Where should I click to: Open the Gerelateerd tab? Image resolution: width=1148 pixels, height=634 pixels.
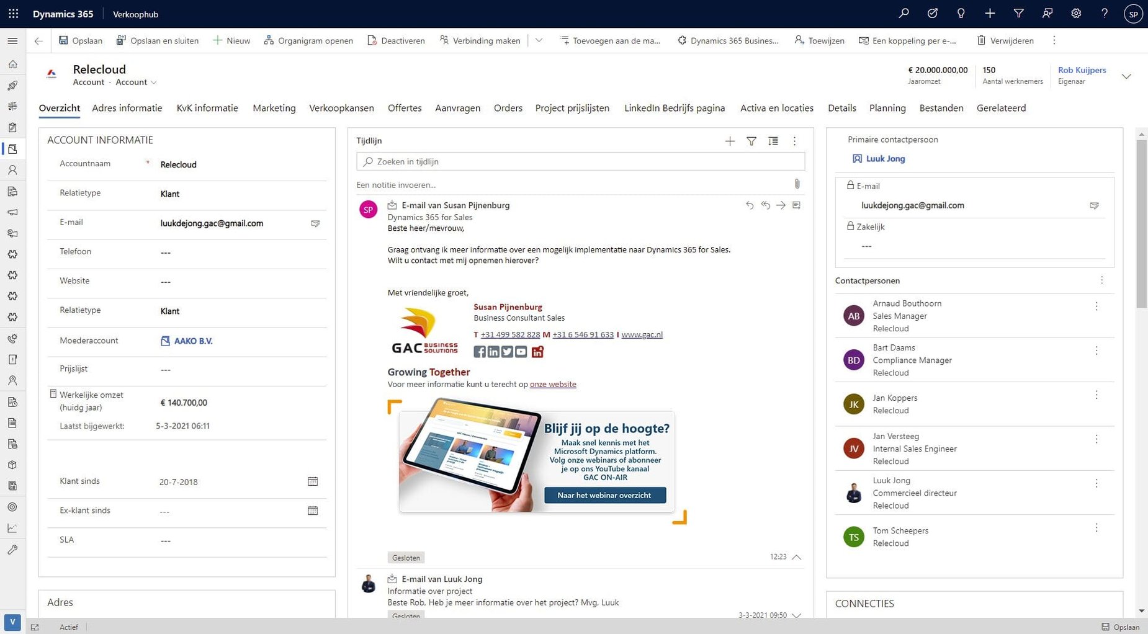pyautogui.click(x=1001, y=108)
